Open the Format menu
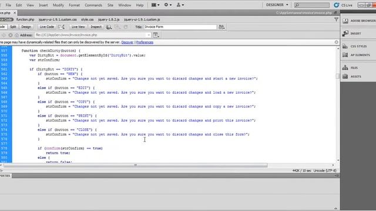The width and height of the screenshot is (376, 211). click(x=75, y=5)
